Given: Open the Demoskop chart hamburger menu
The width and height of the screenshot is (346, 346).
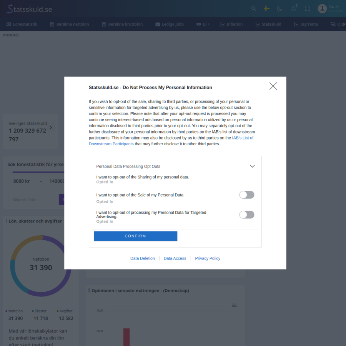Looking at the screenshot, I should coord(235,305).
